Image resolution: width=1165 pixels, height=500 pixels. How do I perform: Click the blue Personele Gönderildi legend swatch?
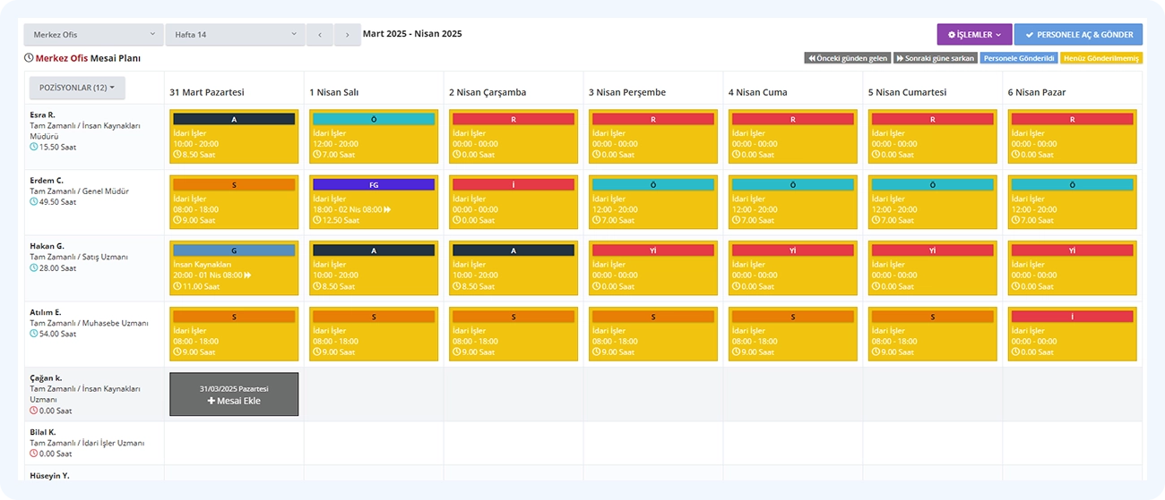point(1019,58)
